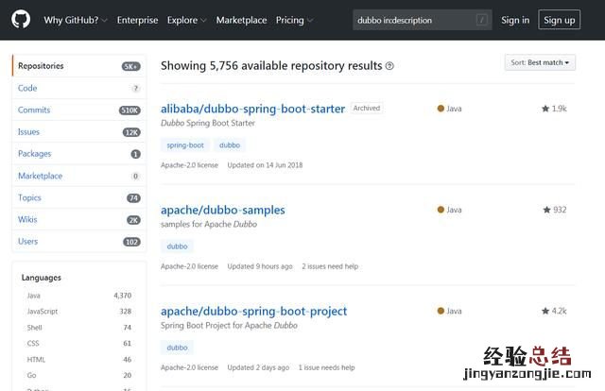The width and height of the screenshot is (605, 391).
Task: Expand the Why GitHub? menu
Action: (76, 20)
